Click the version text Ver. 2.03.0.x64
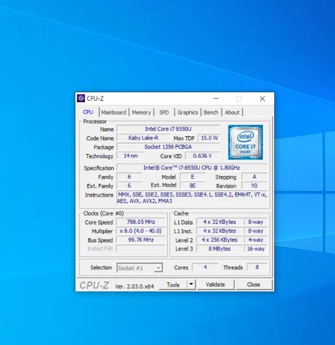This screenshot has height=345, width=335. tap(135, 286)
